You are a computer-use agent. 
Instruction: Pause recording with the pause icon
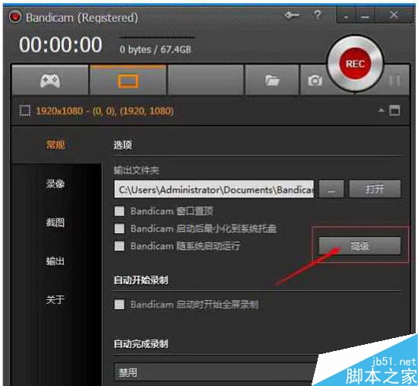click(394, 80)
